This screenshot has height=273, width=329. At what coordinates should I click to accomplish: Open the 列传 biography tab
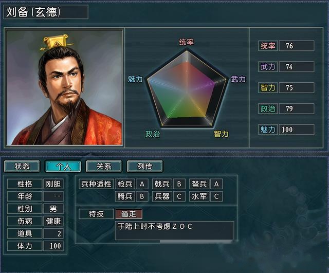pos(145,167)
